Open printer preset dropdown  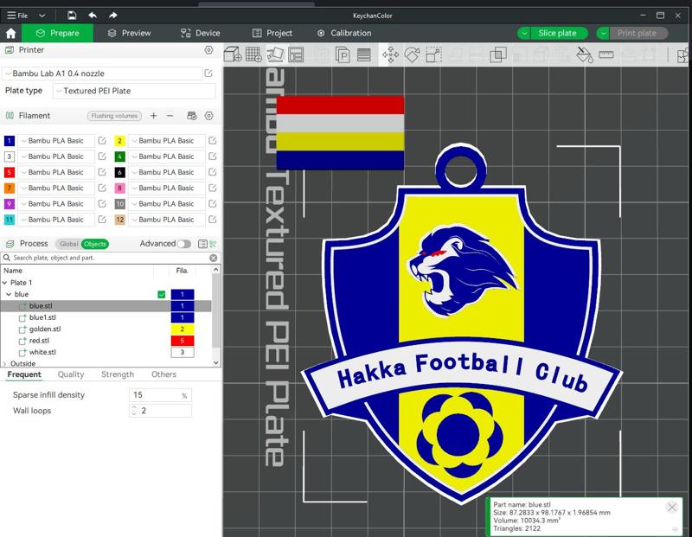pyautogui.click(x=102, y=74)
